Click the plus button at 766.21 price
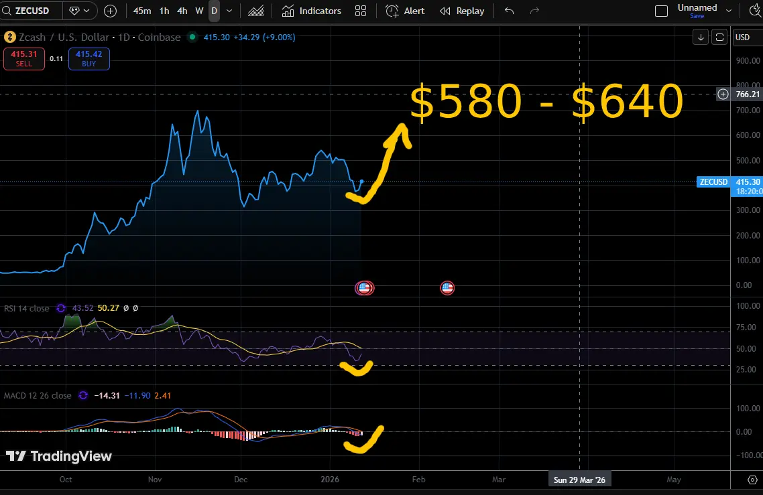This screenshot has width=763, height=495. pyautogui.click(x=723, y=94)
